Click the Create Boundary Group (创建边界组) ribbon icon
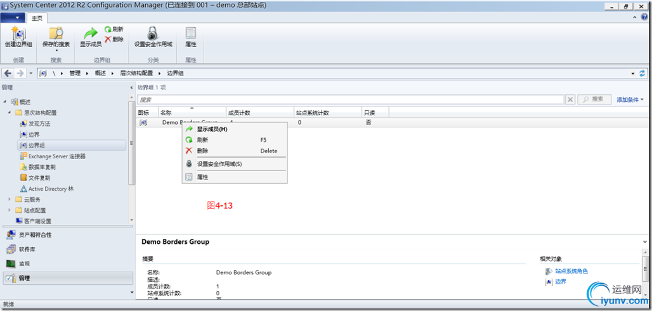Viewport: 652px width, 311px height. pos(18,34)
